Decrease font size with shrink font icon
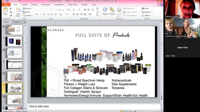 point(63,10)
